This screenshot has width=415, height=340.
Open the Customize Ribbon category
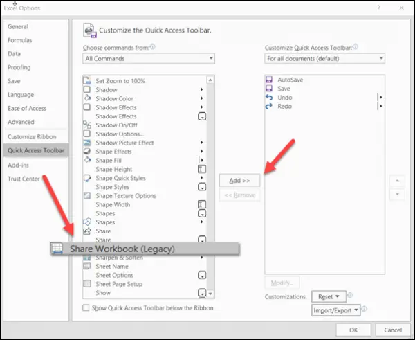pyautogui.click(x=32, y=136)
